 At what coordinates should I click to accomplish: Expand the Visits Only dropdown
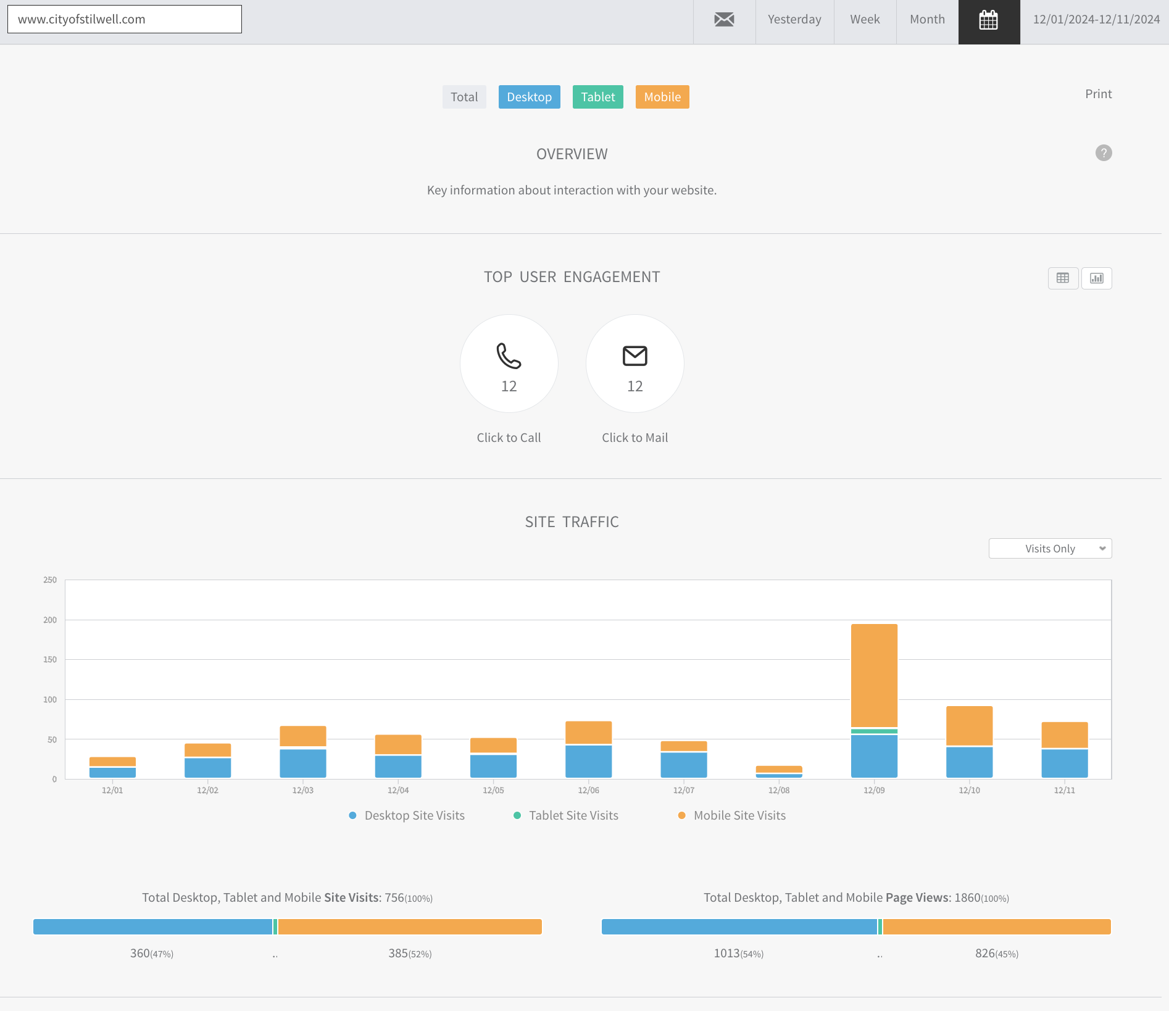pos(1050,549)
